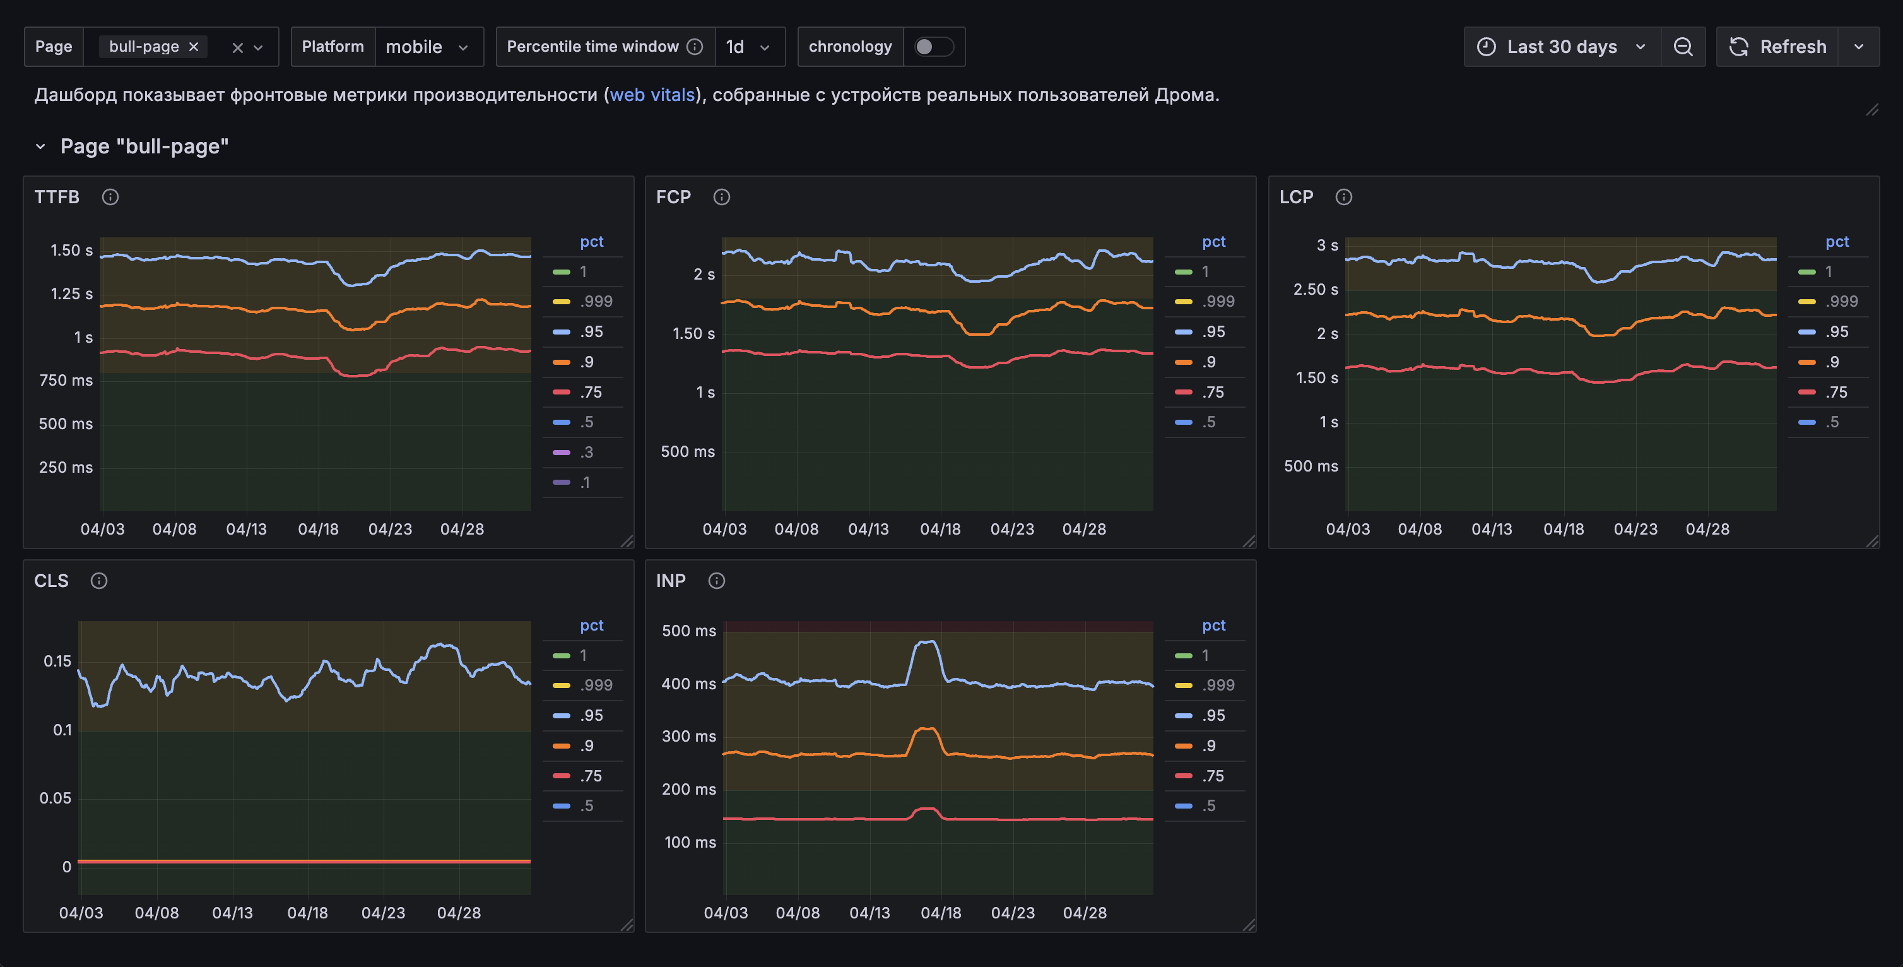Click the Refresh button
The width and height of the screenshot is (1903, 967).
[1777, 47]
